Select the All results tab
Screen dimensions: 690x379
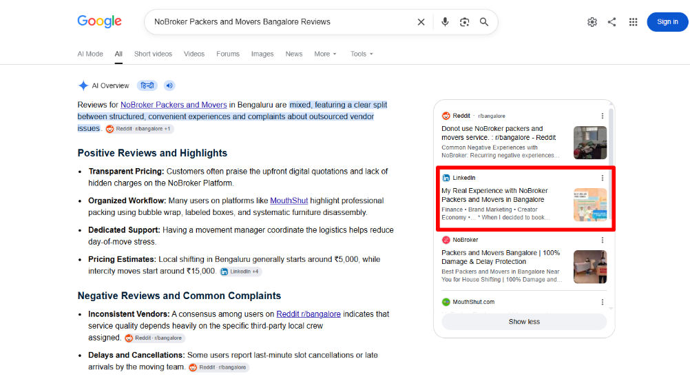point(118,54)
